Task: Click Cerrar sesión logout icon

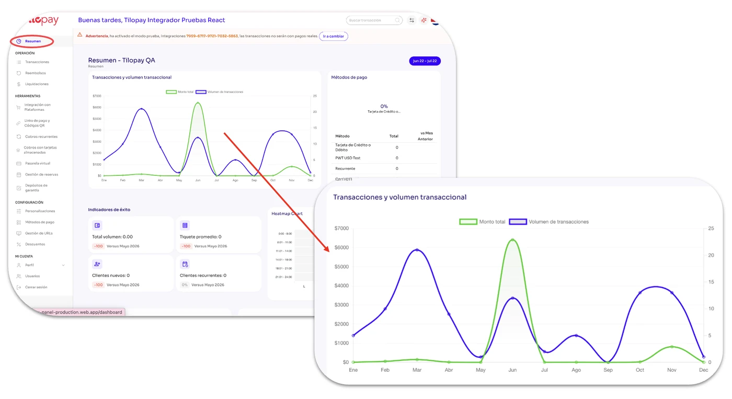Action: [19, 287]
